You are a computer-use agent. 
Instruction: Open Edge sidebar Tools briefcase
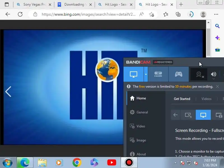[x=218, y=50]
